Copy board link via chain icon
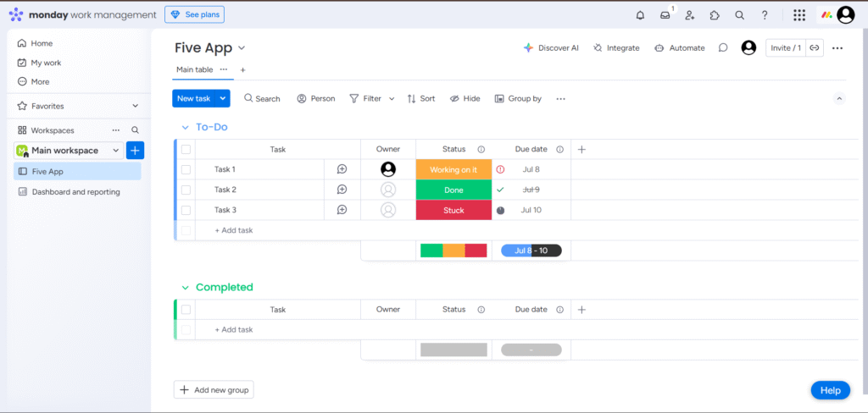This screenshot has height=413, width=868. click(815, 48)
